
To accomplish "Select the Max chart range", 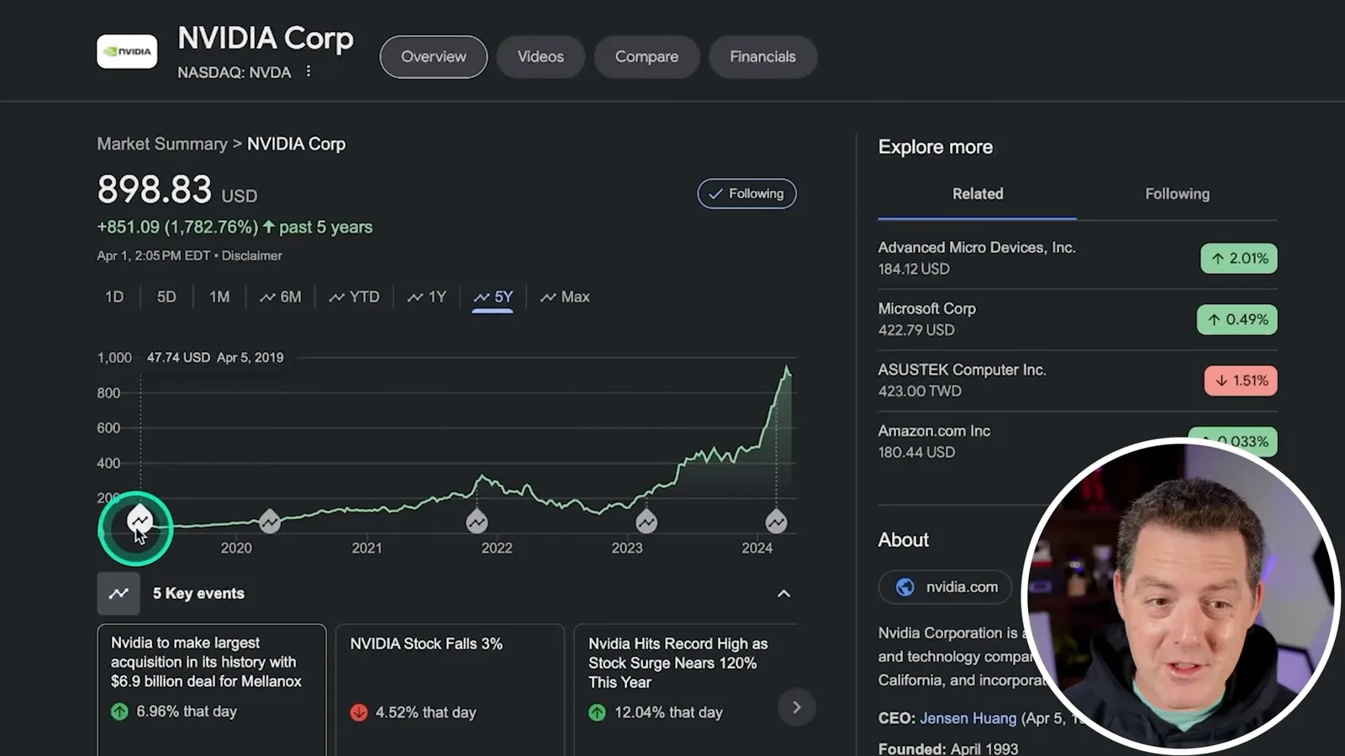I will 565,297.
